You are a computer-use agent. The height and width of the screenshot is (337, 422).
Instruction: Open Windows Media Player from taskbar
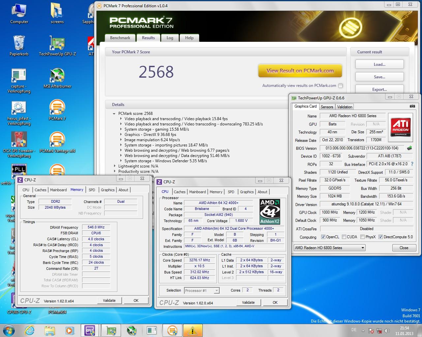pyautogui.click(x=70, y=330)
